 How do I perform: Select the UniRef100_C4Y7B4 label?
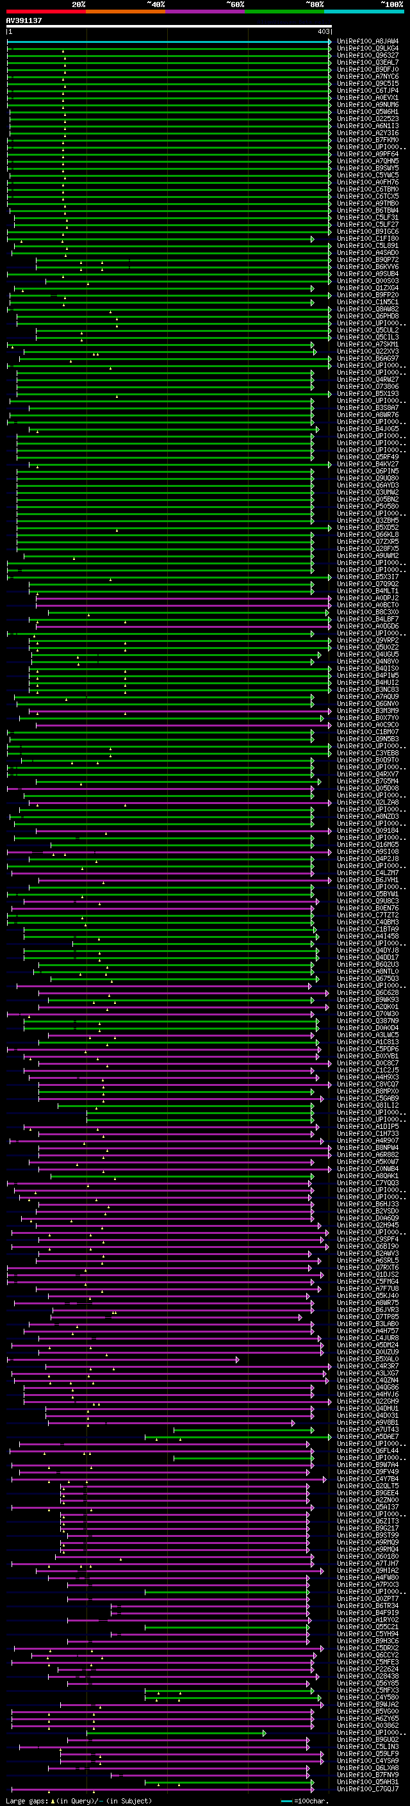(368, 1479)
